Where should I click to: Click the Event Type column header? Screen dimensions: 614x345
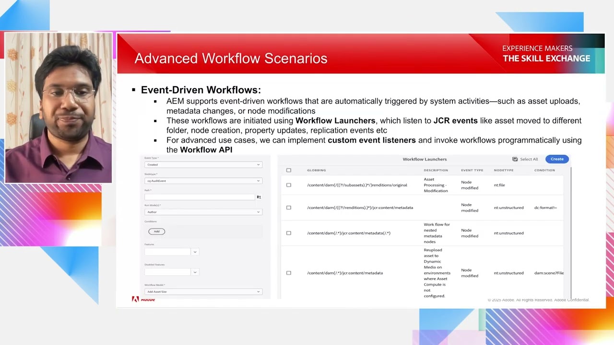(472, 170)
